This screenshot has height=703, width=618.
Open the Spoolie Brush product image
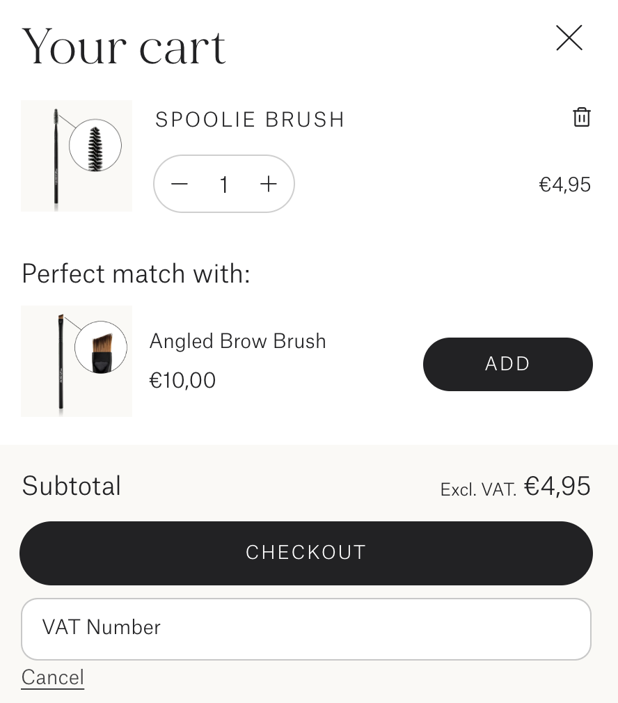[77, 156]
